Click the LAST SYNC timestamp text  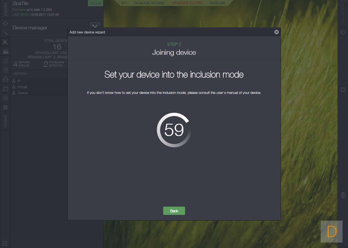point(36,15)
